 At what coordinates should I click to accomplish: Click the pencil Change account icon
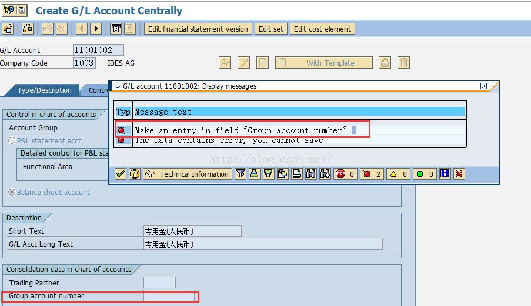[x=243, y=63]
